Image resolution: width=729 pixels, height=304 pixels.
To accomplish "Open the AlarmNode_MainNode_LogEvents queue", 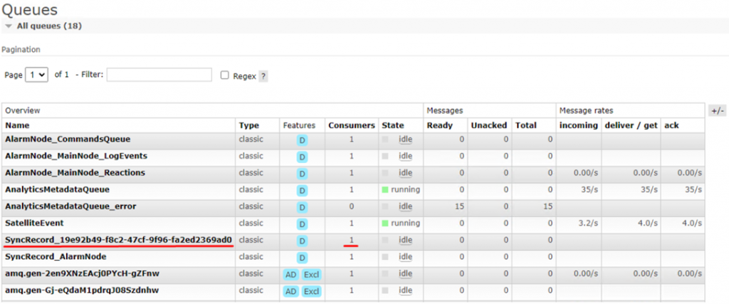I will pyautogui.click(x=76, y=156).
